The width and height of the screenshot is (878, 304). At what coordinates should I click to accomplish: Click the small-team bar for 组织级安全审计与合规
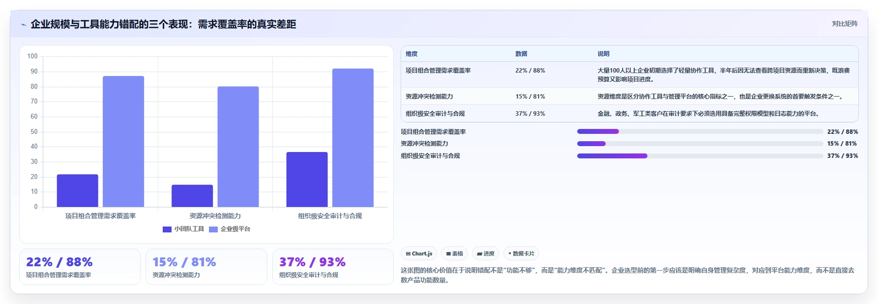[307, 179]
